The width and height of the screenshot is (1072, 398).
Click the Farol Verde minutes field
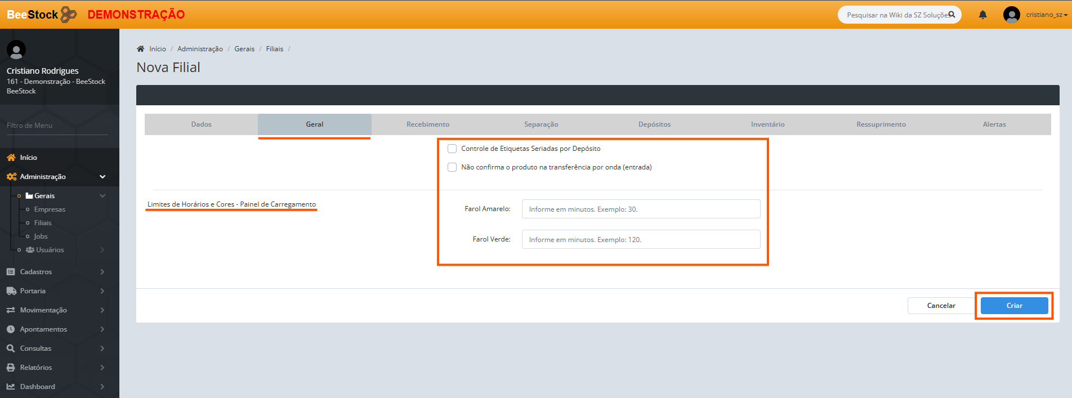641,239
